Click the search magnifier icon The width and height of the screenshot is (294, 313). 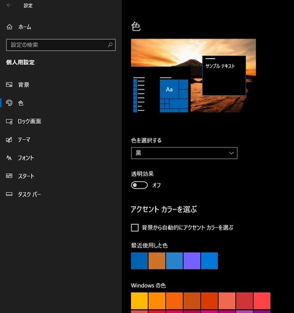[110, 45]
